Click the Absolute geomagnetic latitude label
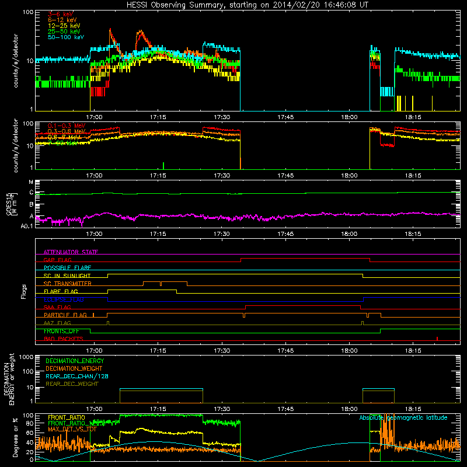The image size is (467, 467). point(403,417)
